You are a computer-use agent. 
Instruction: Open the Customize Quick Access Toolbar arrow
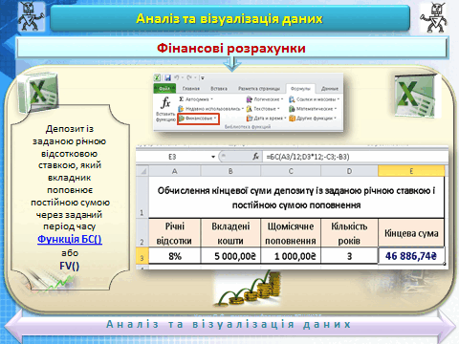coord(202,77)
